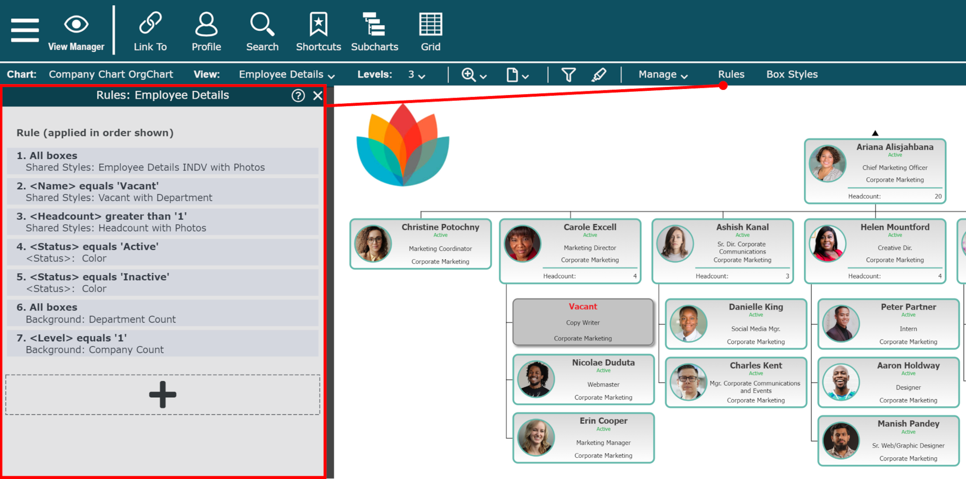Click the View Manager eye icon

pos(76,25)
